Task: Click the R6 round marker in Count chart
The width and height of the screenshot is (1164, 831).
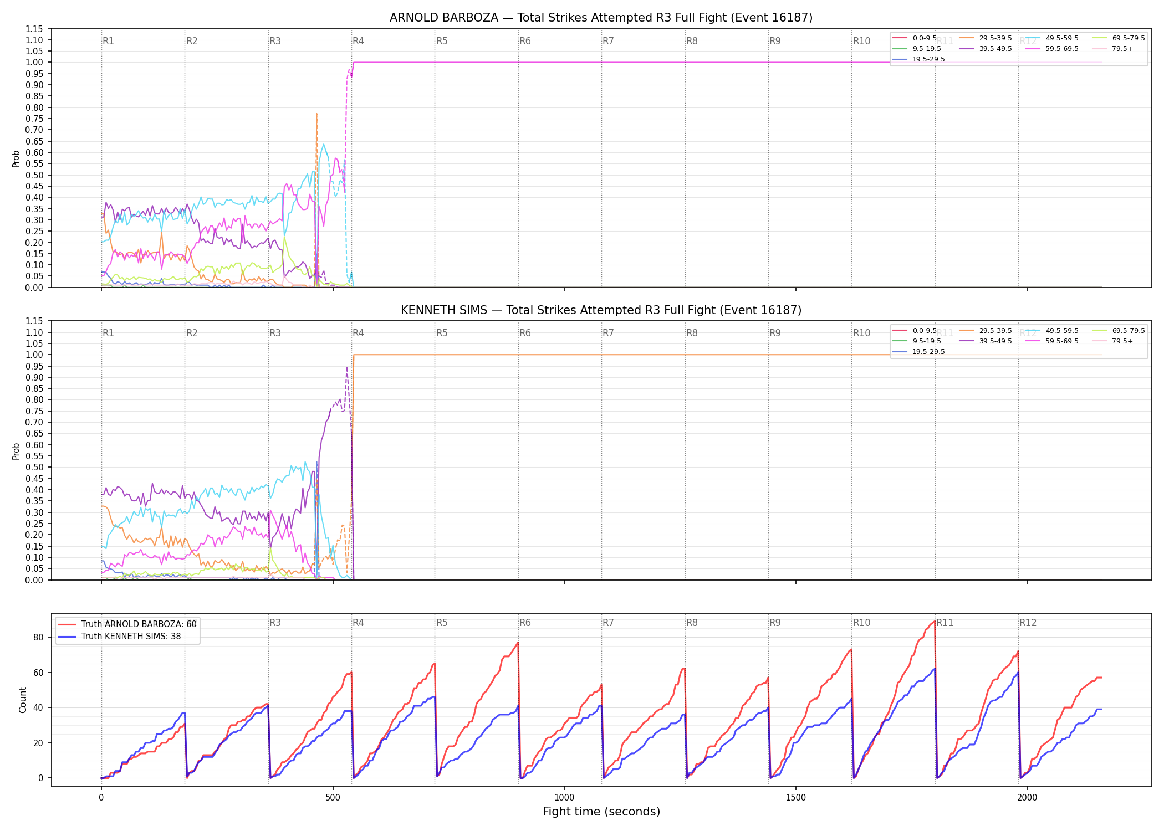Action: coord(525,623)
